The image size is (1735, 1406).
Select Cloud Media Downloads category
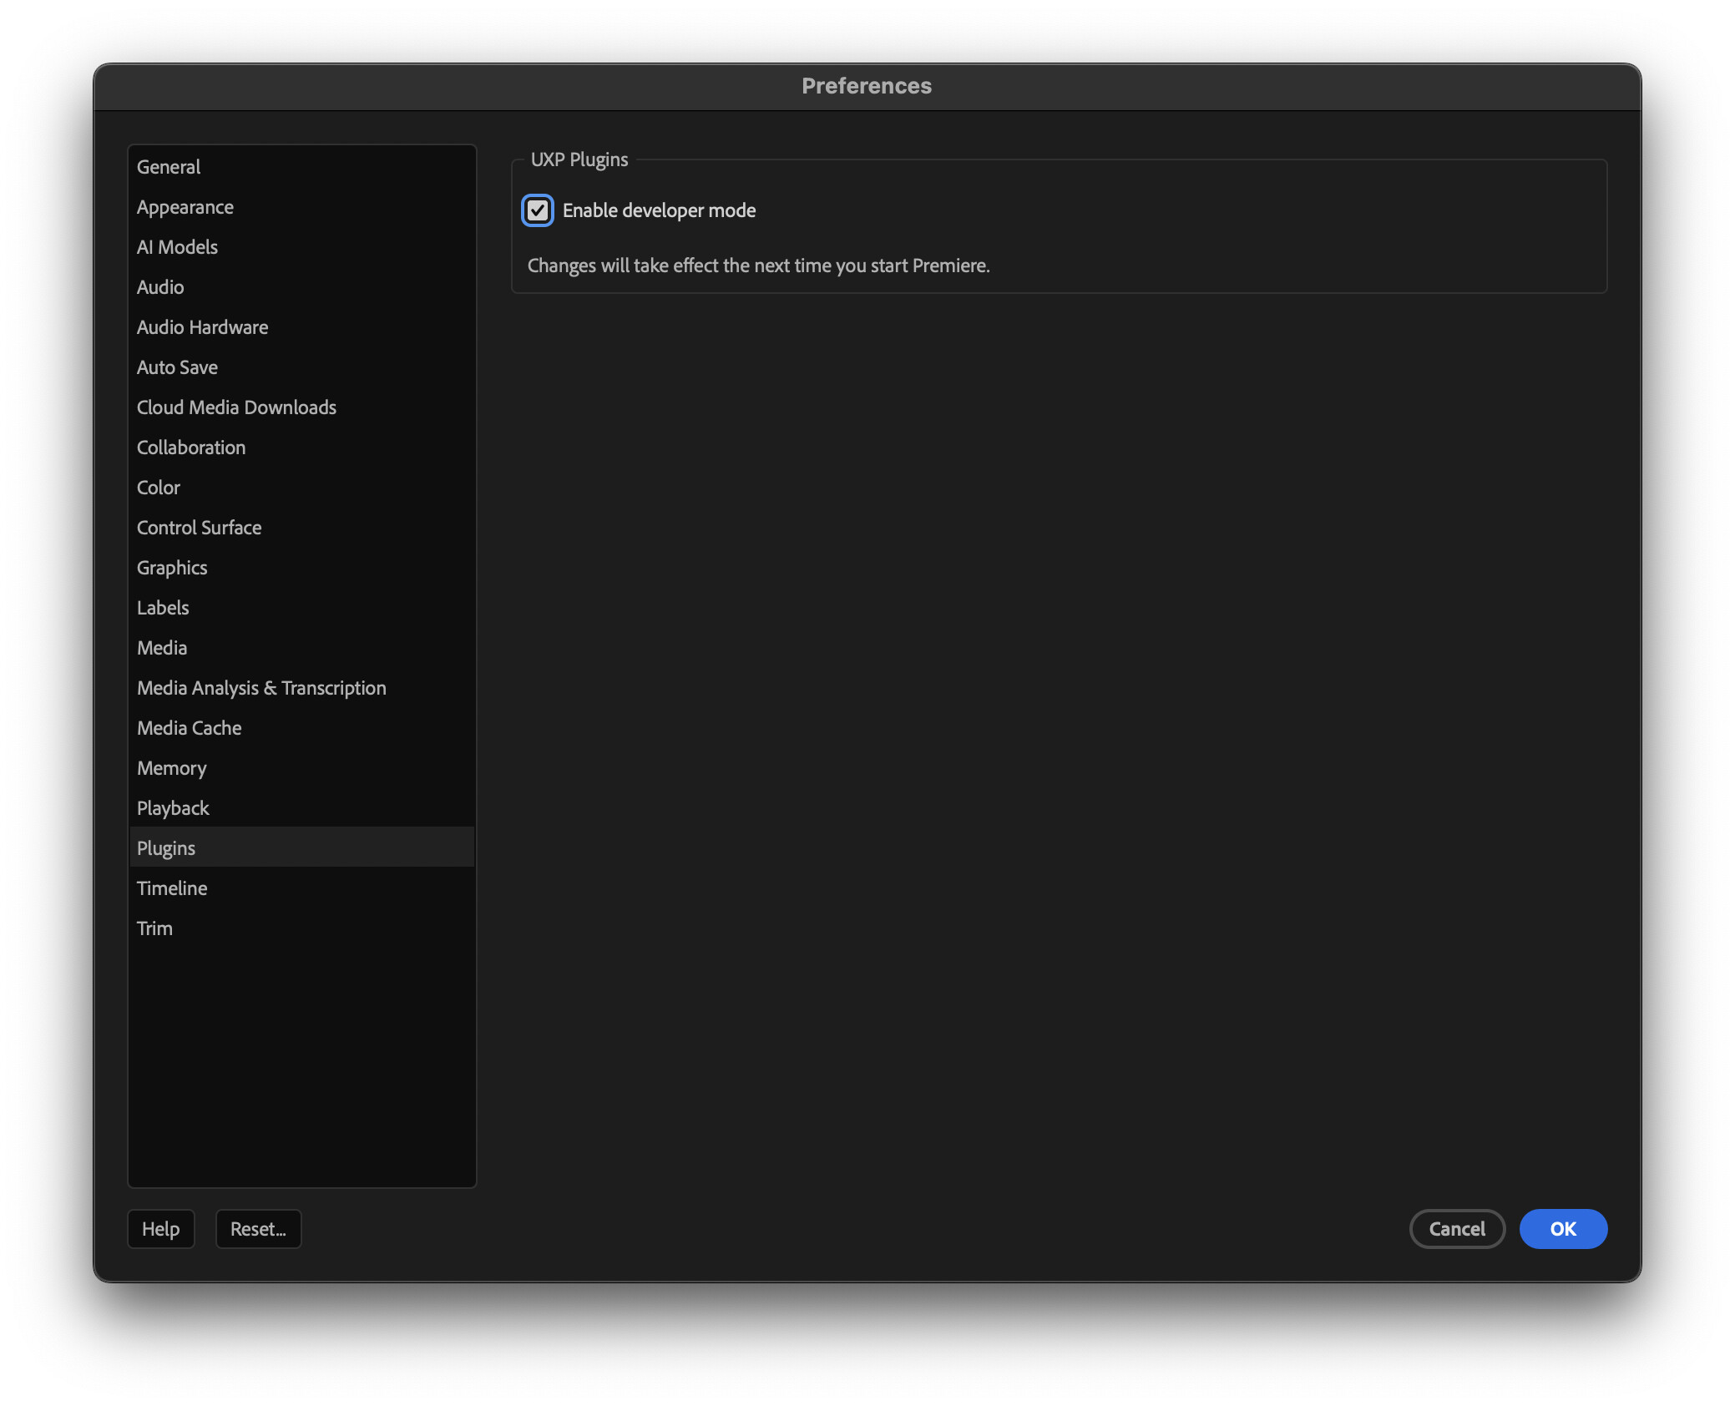236,407
